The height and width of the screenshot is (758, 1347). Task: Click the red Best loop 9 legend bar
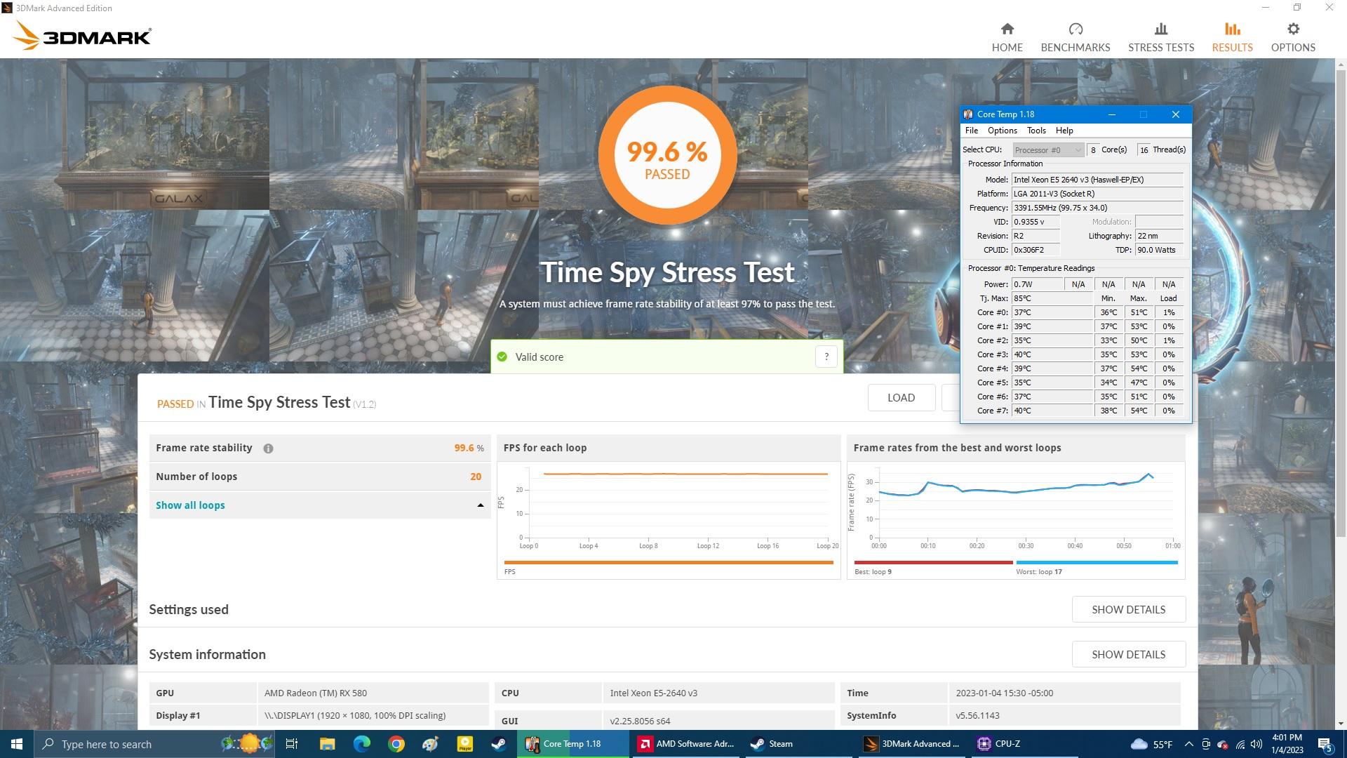click(x=934, y=562)
